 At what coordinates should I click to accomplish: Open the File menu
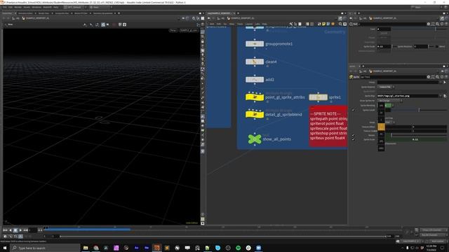(5, 7)
